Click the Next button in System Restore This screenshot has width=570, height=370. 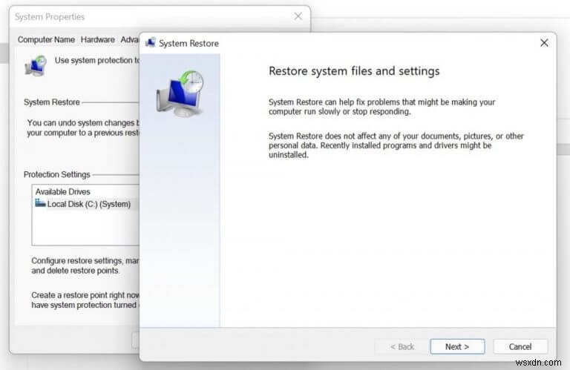pos(457,346)
